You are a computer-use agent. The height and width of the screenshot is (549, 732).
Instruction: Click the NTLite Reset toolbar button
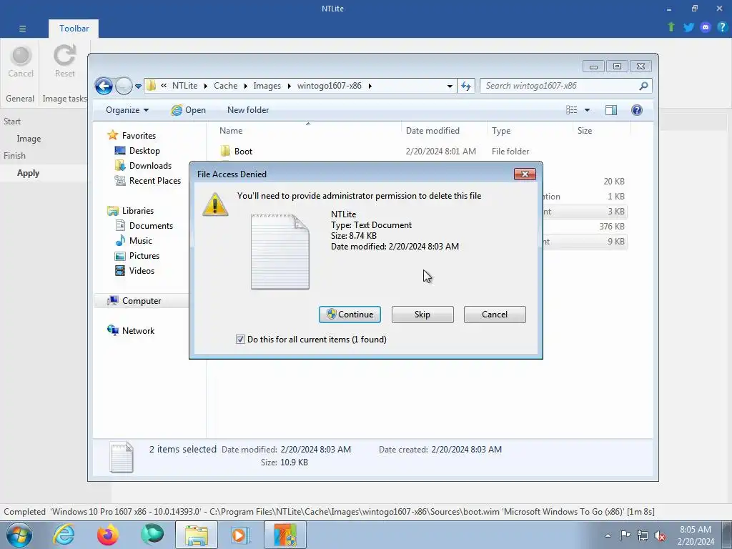click(x=65, y=62)
